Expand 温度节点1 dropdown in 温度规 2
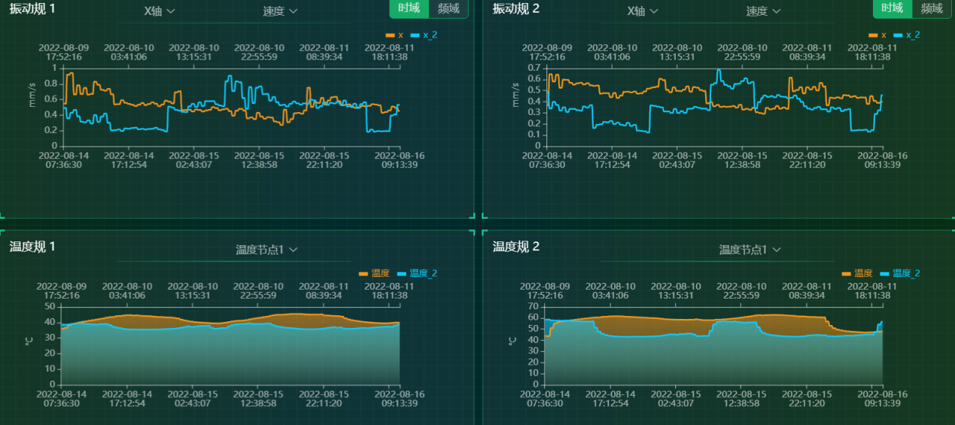Screen dimensions: 955x425 coord(750,250)
